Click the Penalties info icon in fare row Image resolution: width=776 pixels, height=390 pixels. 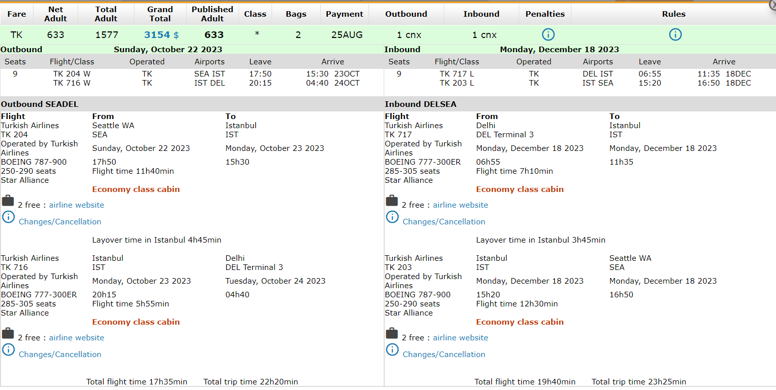point(548,34)
